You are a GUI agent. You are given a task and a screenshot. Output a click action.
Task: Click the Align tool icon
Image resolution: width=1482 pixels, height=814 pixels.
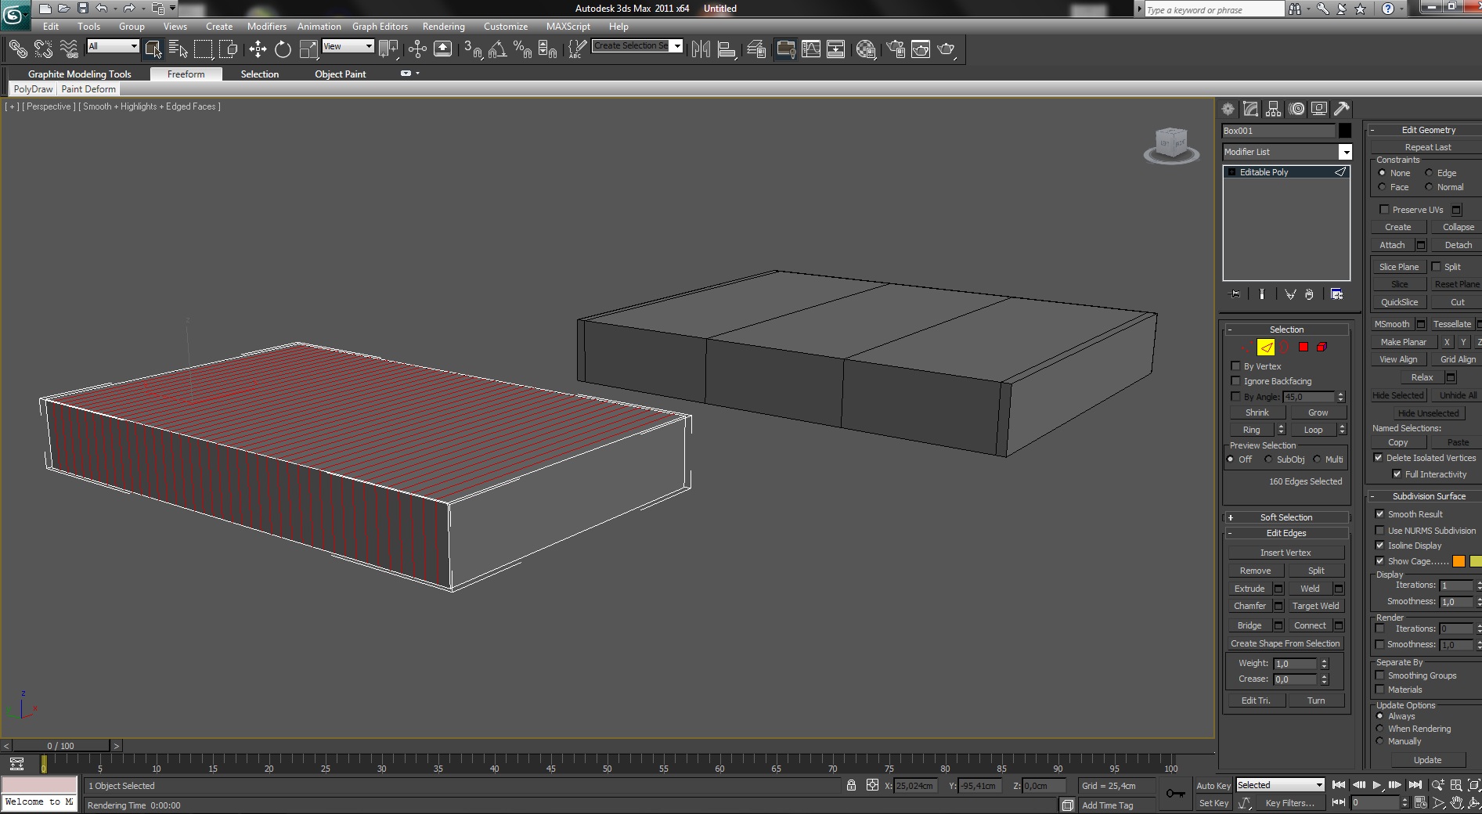[727, 49]
